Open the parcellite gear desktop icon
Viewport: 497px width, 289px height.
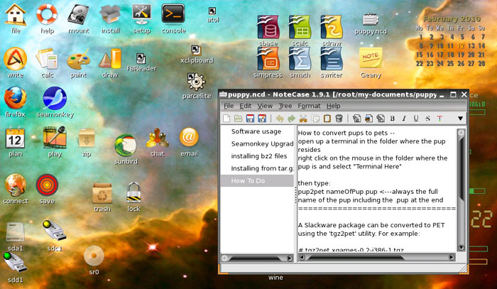[197, 85]
